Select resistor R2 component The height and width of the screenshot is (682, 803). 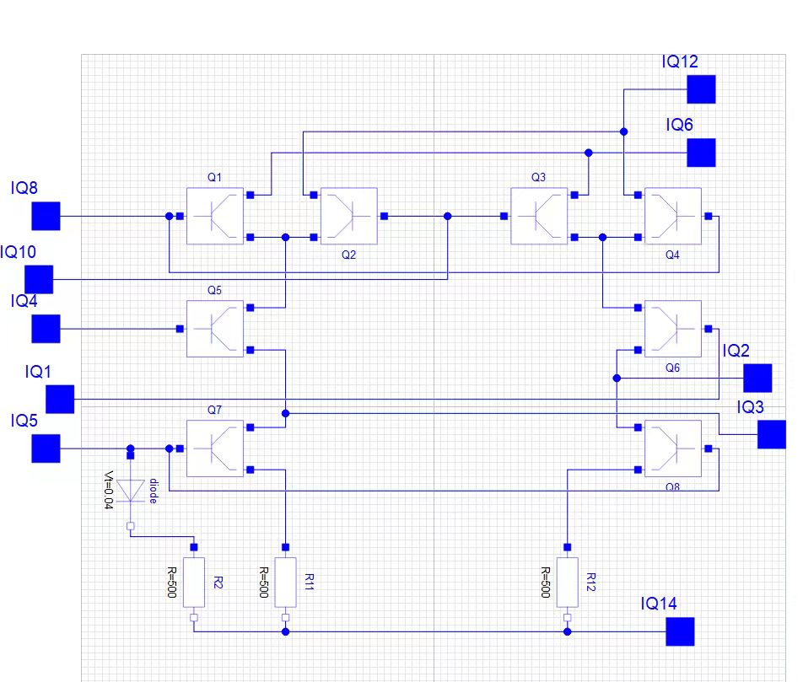(194, 583)
